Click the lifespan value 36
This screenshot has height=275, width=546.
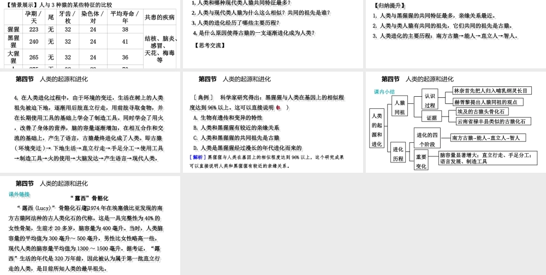125,57
